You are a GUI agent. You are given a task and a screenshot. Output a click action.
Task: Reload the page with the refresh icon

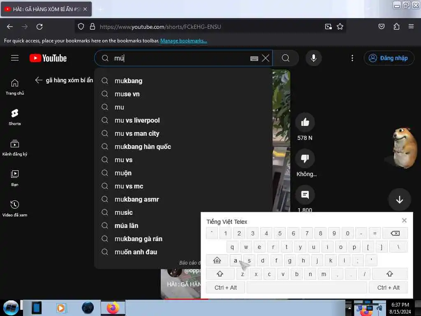coord(39,27)
